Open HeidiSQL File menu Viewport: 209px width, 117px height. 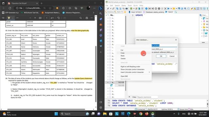point(107,6)
